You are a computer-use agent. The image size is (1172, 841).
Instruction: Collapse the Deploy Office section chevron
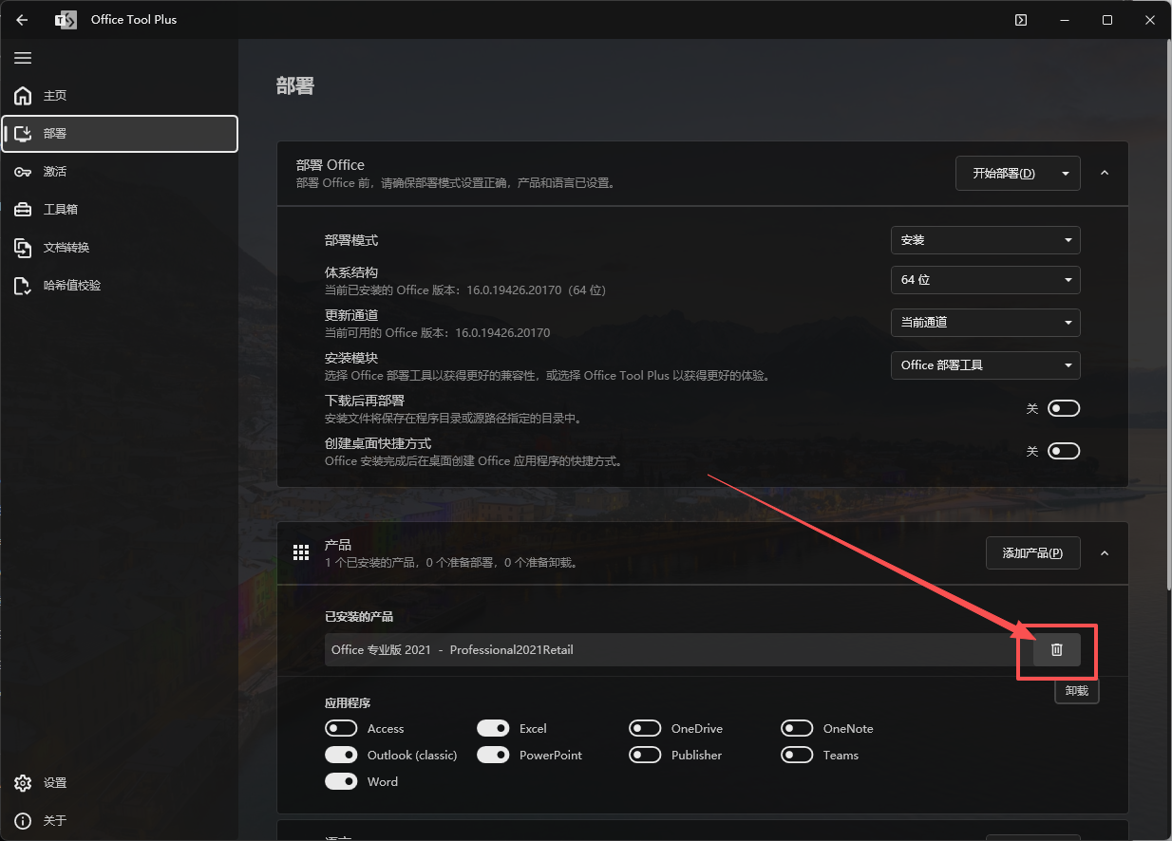point(1105,173)
